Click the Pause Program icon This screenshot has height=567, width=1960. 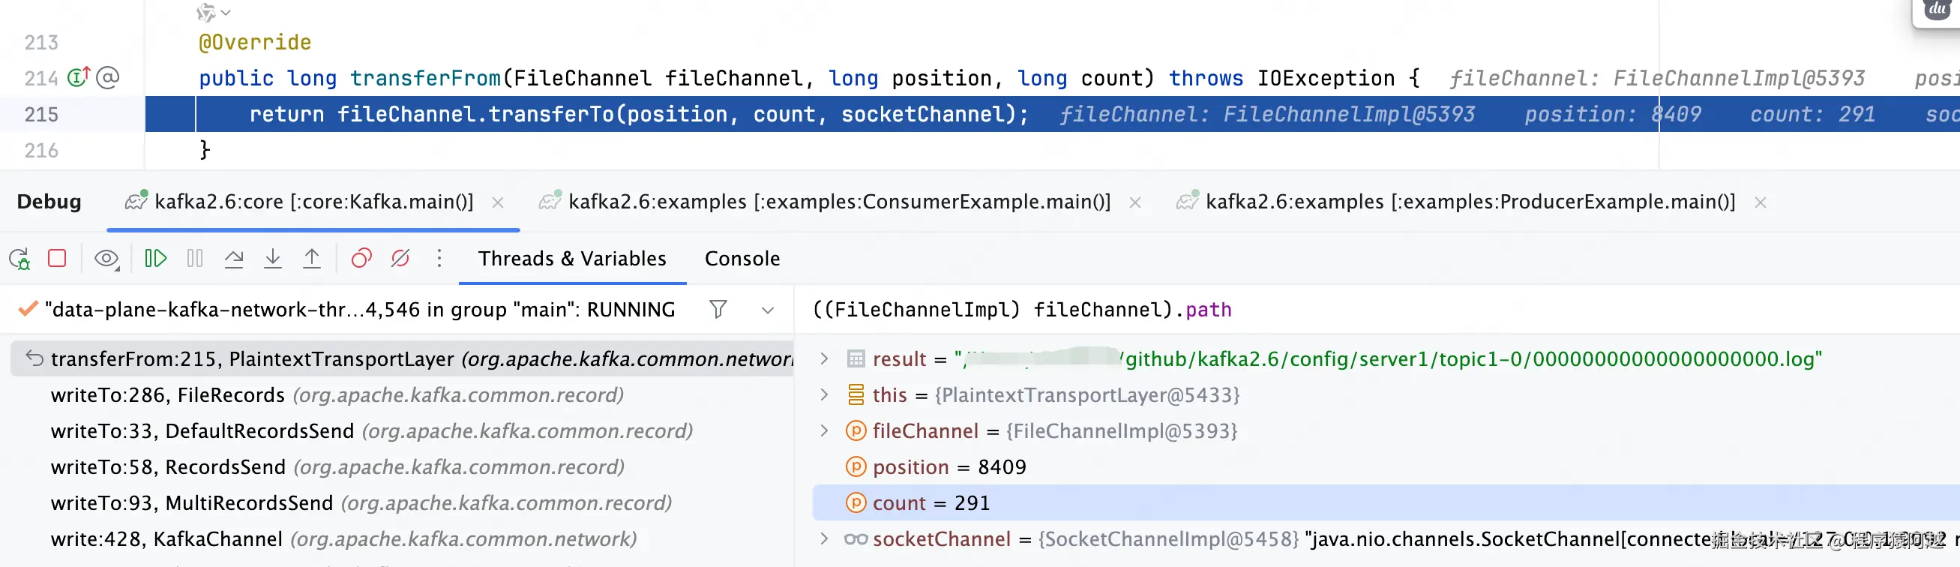[195, 259]
